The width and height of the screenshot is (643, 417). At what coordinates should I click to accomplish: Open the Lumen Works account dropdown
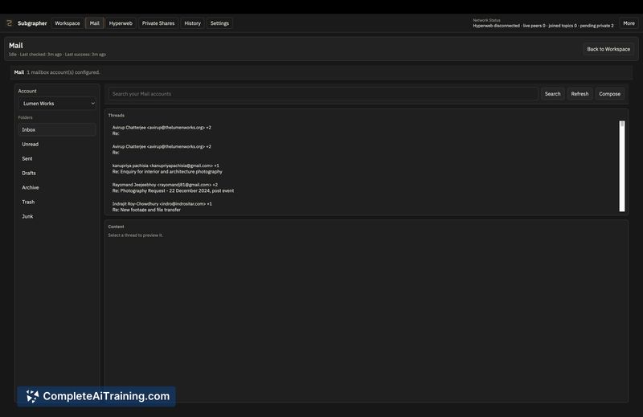coord(57,104)
